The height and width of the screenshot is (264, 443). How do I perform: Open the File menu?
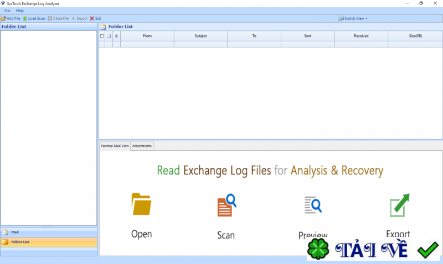pos(7,10)
